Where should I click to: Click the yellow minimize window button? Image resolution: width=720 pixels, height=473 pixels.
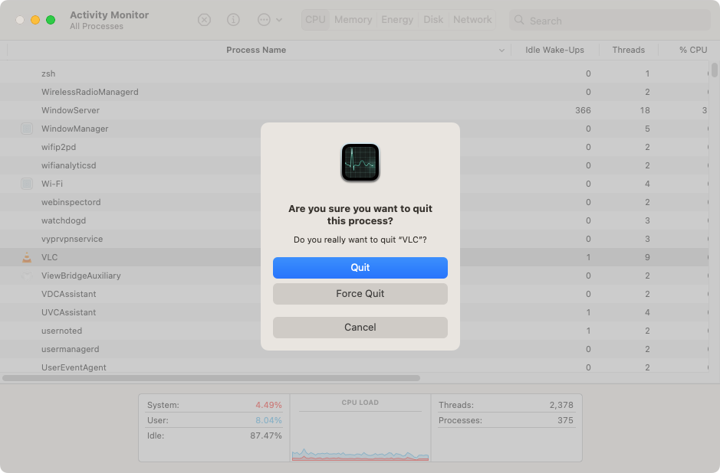(35, 20)
